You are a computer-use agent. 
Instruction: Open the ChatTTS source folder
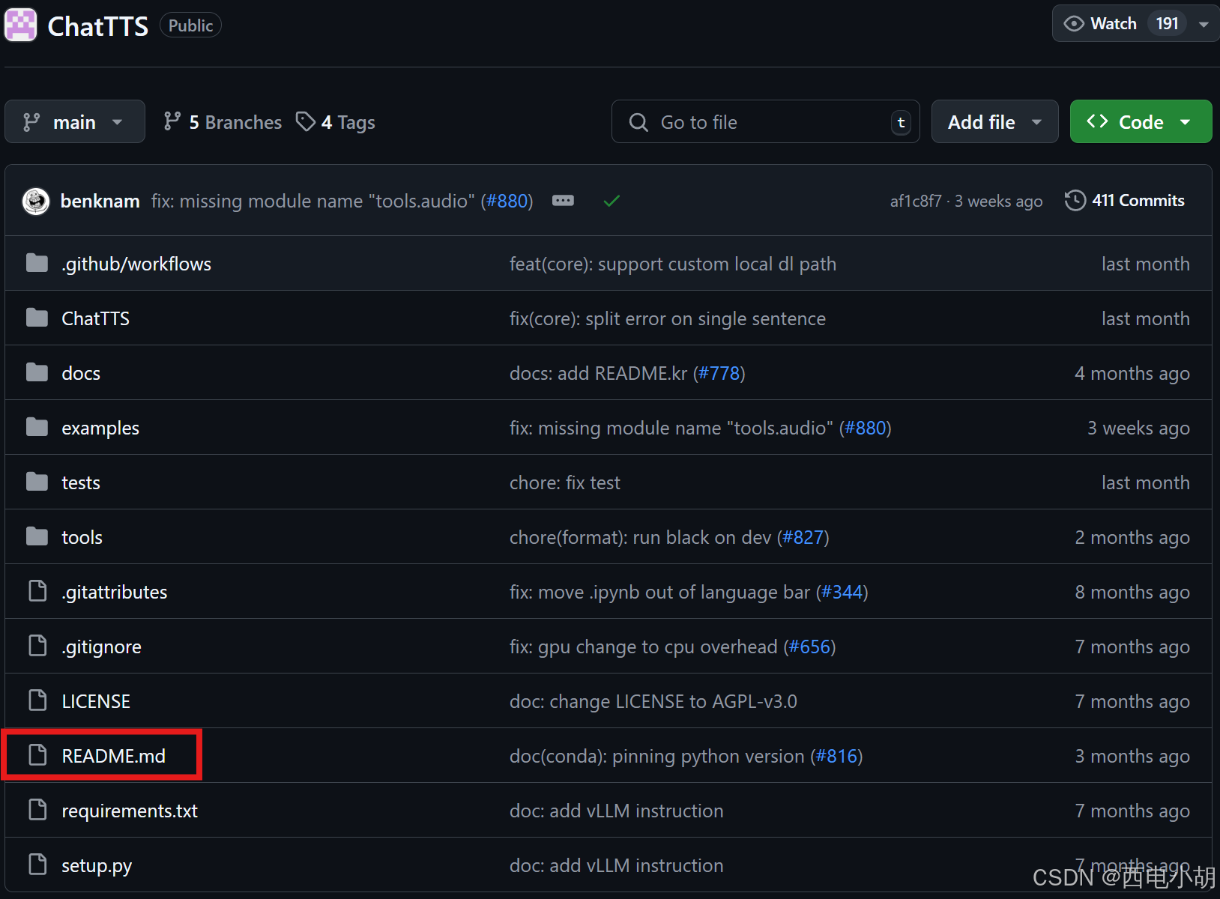pos(95,318)
